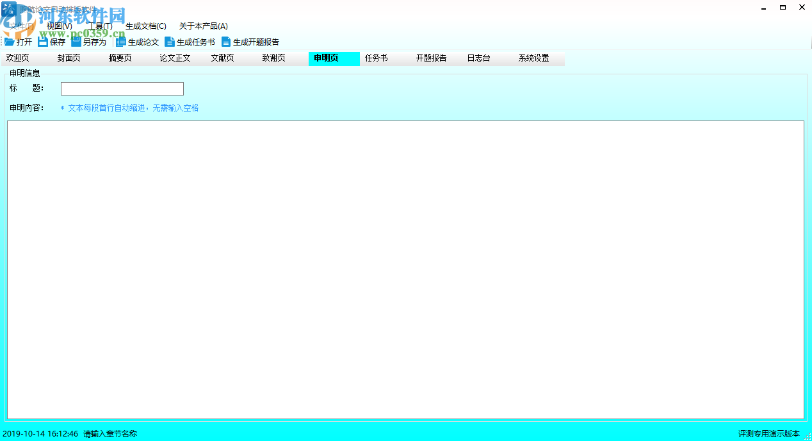
Task: Click the 打开 toolbar label
Action: click(x=24, y=42)
